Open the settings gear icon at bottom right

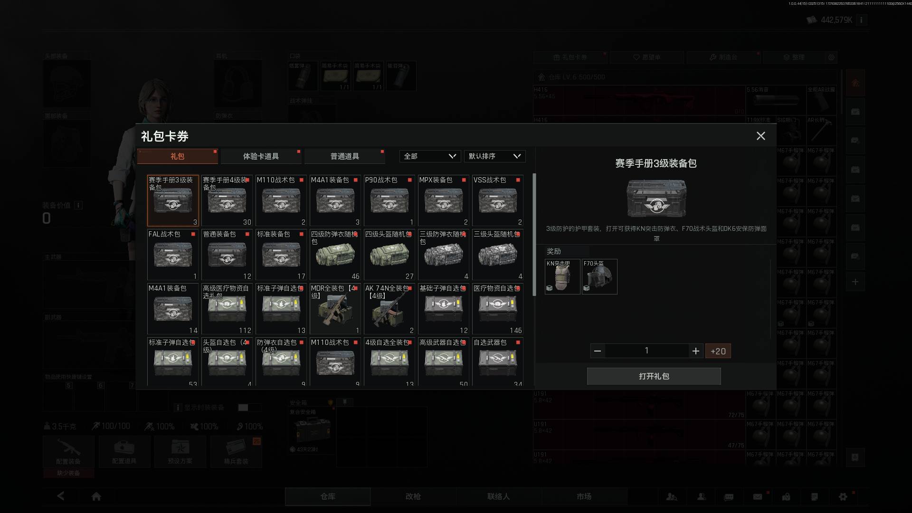[843, 496]
